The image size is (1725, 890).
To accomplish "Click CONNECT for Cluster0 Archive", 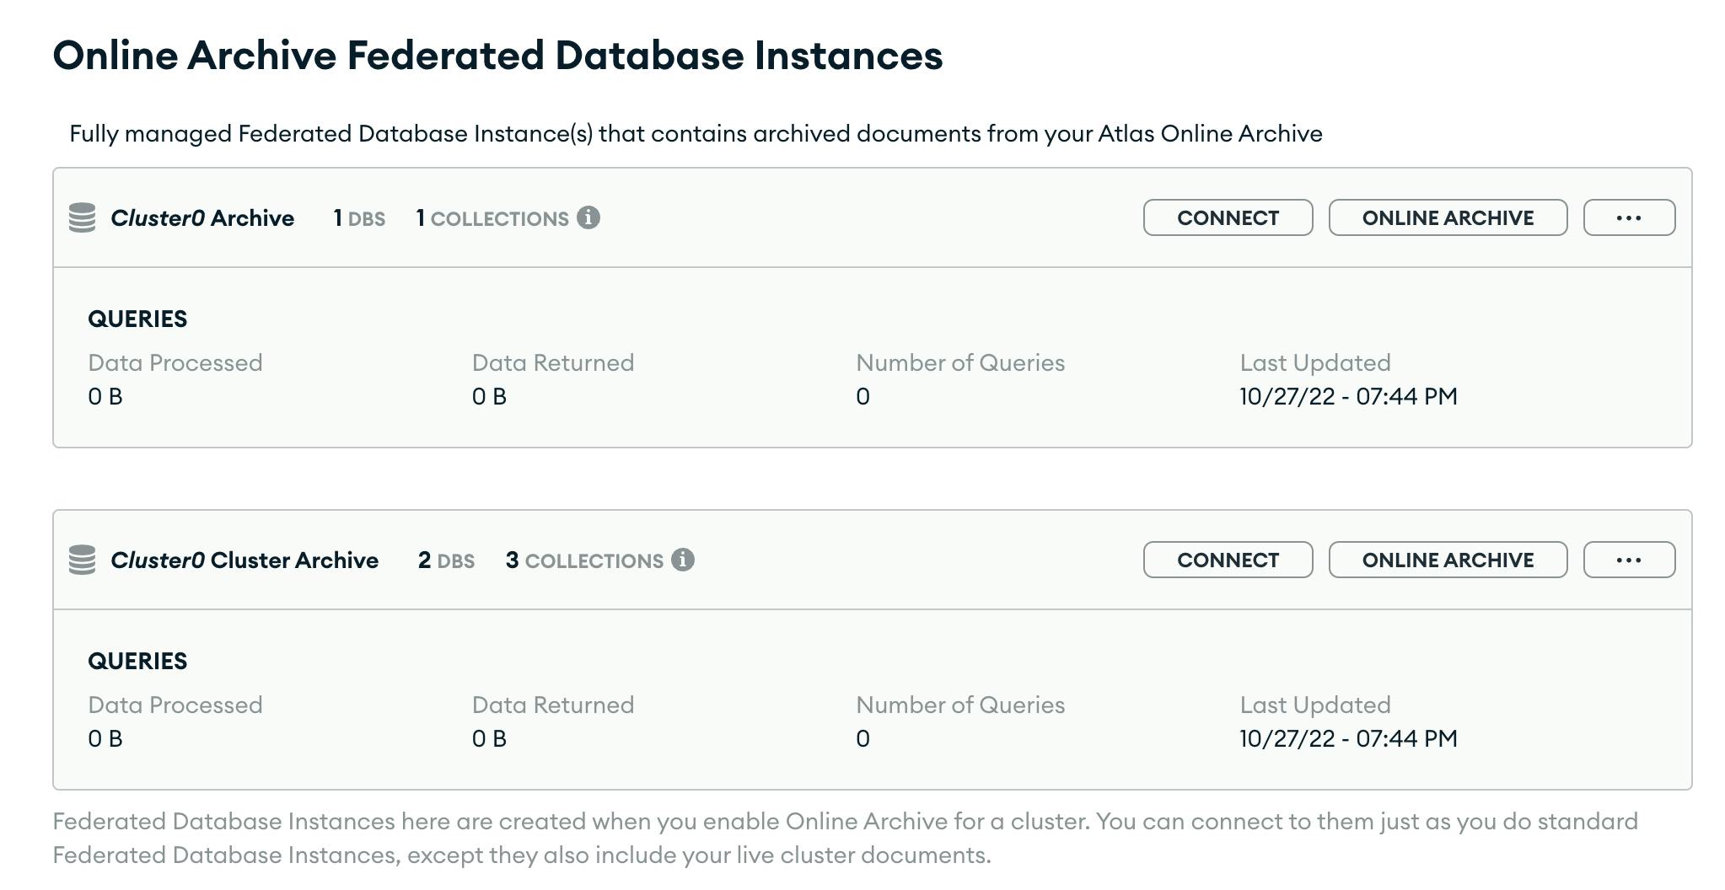I will [1228, 217].
